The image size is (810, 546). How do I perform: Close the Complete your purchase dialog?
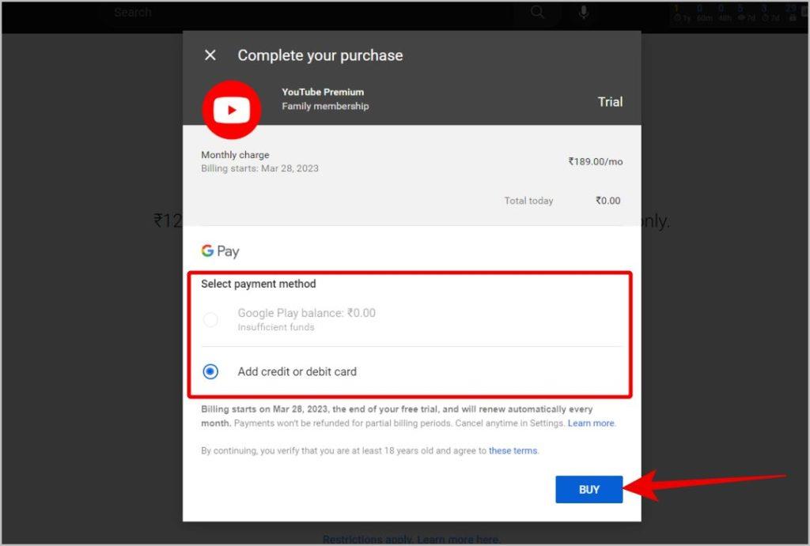[x=210, y=55]
